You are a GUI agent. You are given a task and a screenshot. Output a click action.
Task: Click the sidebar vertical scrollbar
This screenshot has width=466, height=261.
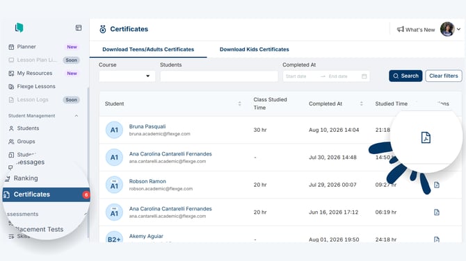coord(88,163)
